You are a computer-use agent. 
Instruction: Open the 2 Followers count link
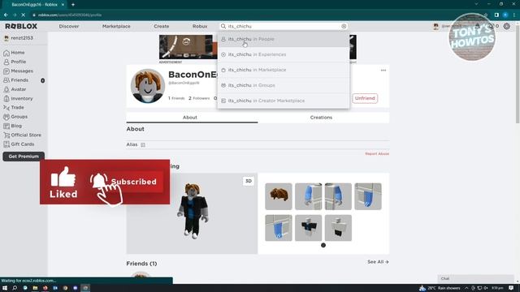point(199,98)
